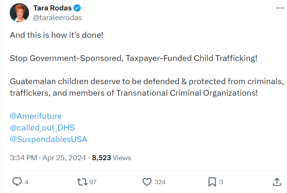Open the @Amerifuture mention

pos(36,116)
